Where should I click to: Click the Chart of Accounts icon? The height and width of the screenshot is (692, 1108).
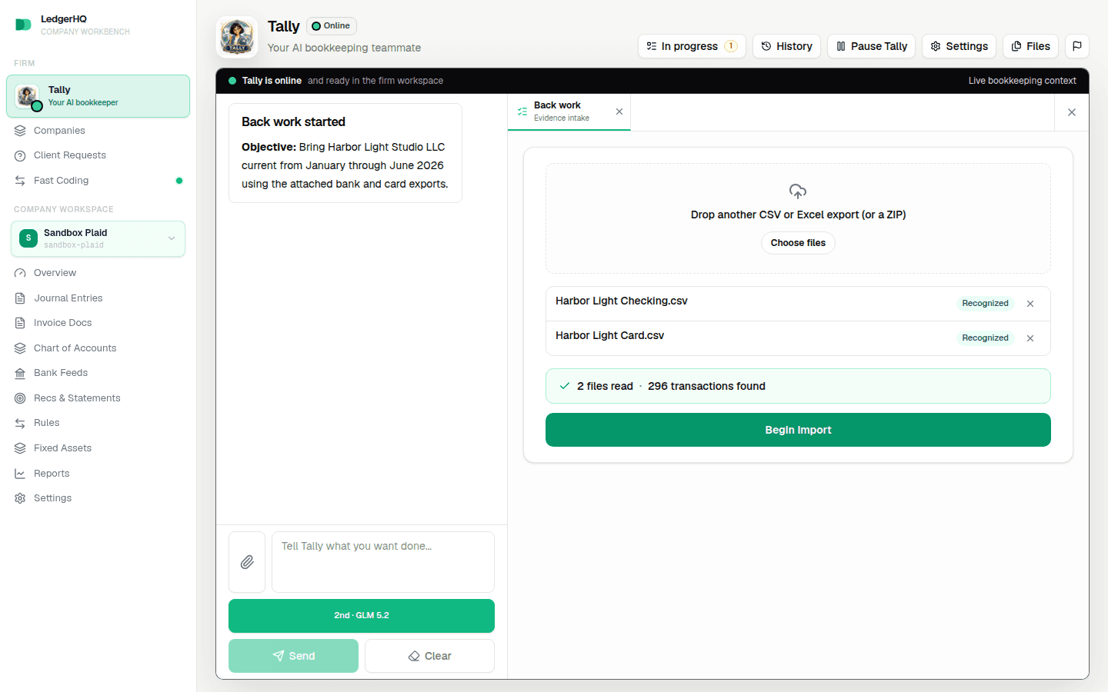pyautogui.click(x=20, y=348)
